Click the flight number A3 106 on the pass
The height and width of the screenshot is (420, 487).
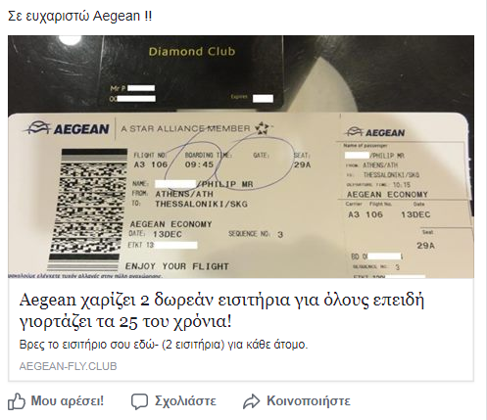151,164
